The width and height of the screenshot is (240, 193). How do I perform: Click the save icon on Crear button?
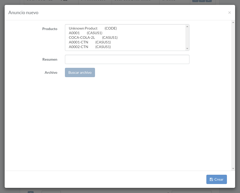(x=211, y=179)
